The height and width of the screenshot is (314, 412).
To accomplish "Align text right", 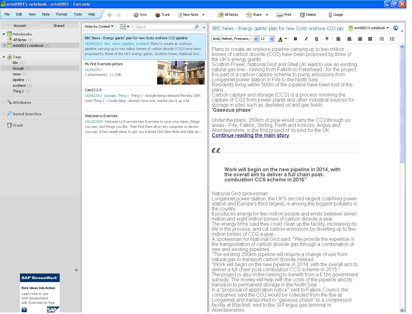I will pyautogui.click(x=360, y=39).
